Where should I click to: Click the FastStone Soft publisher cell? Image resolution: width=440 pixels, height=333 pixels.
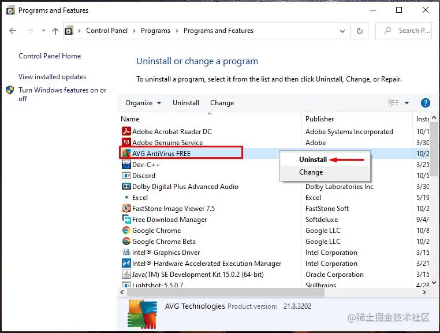point(327,209)
